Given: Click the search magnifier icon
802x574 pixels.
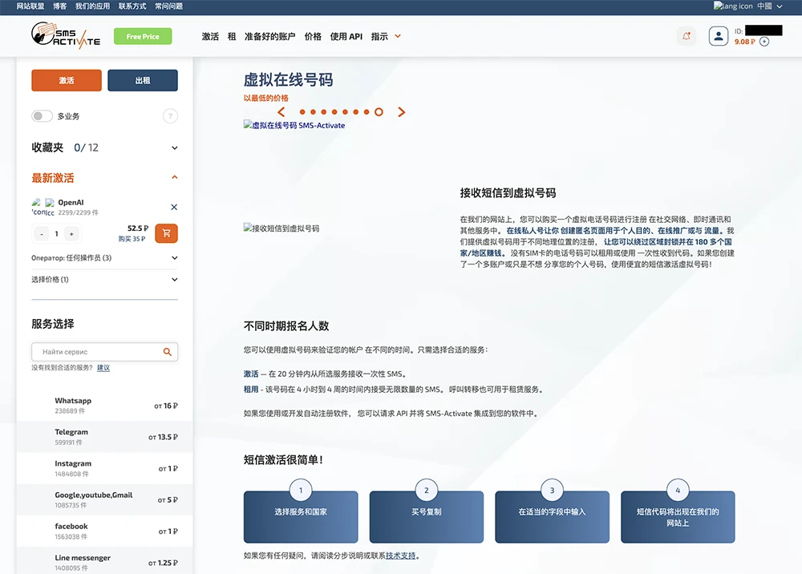Looking at the screenshot, I should tap(168, 352).
